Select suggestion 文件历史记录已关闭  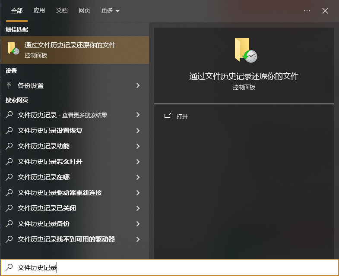tap(75, 208)
